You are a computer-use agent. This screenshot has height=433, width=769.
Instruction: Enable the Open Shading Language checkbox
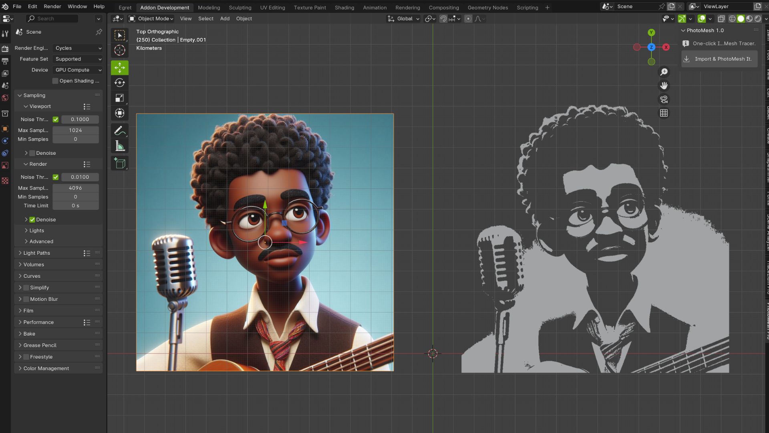pyautogui.click(x=55, y=81)
